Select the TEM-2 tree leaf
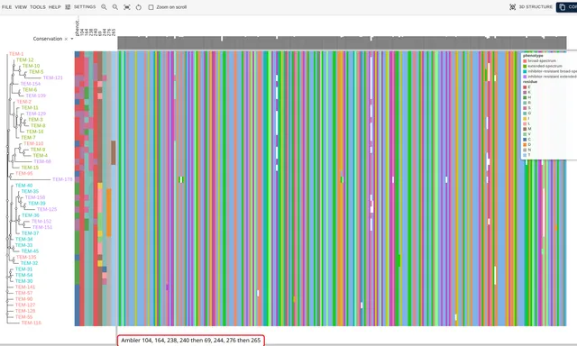The image size is (577, 346). pyautogui.click(x=24, y=102)
